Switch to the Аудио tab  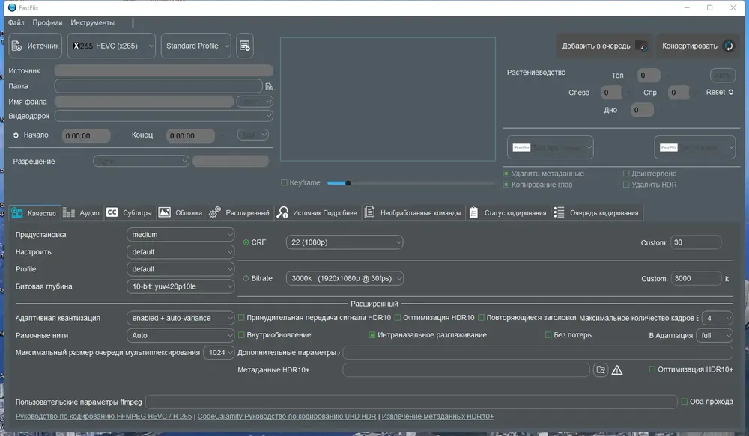[81, 212]
